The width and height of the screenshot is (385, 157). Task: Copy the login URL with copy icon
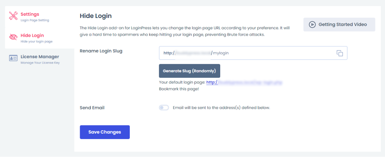[340, 53]
